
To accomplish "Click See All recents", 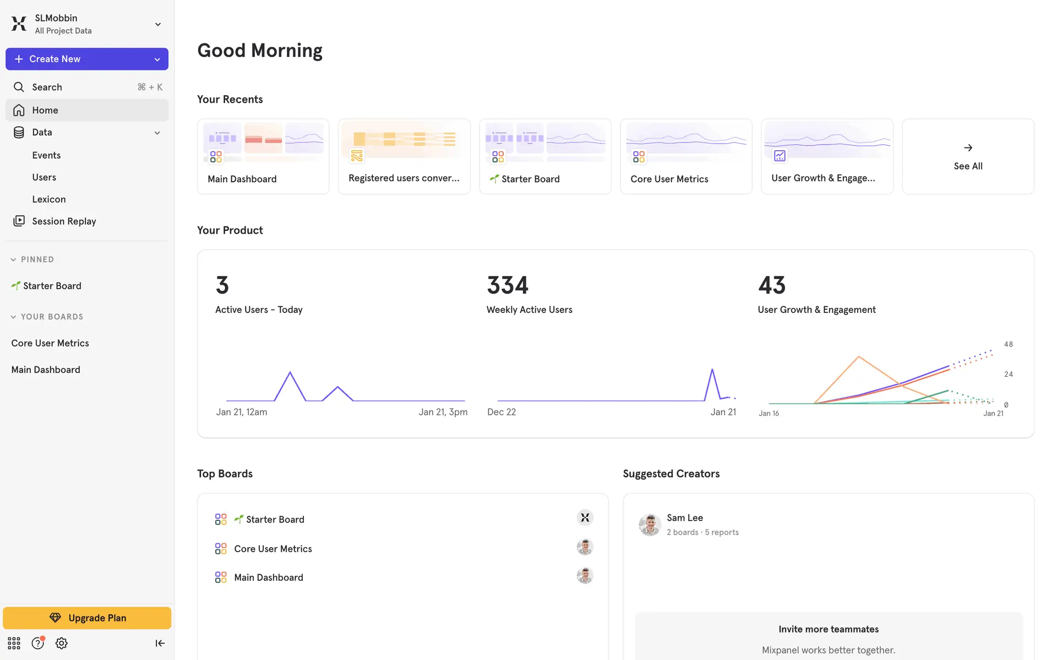I will (968, 157).
